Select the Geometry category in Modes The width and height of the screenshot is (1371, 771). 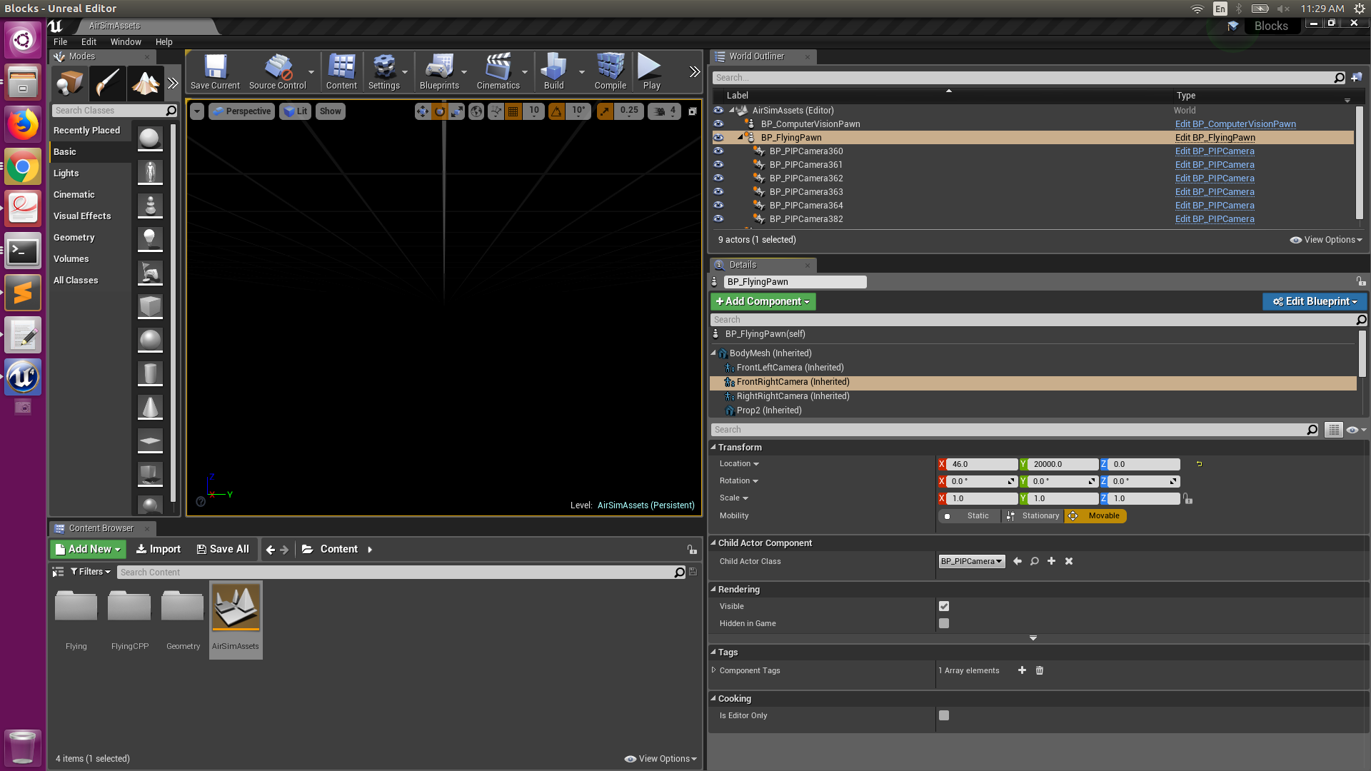(x=74, y=238)
